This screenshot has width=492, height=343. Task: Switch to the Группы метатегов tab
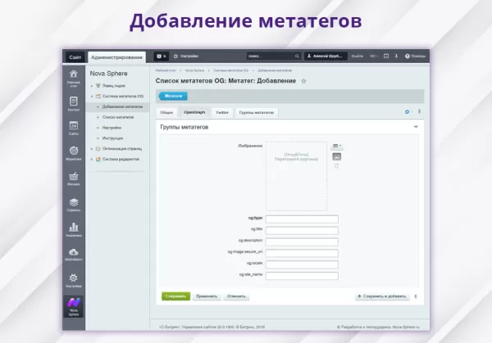point(257,112)
